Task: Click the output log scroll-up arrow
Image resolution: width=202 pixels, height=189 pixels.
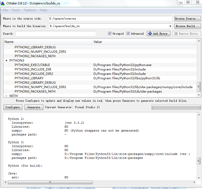Action: pos(199,114)
